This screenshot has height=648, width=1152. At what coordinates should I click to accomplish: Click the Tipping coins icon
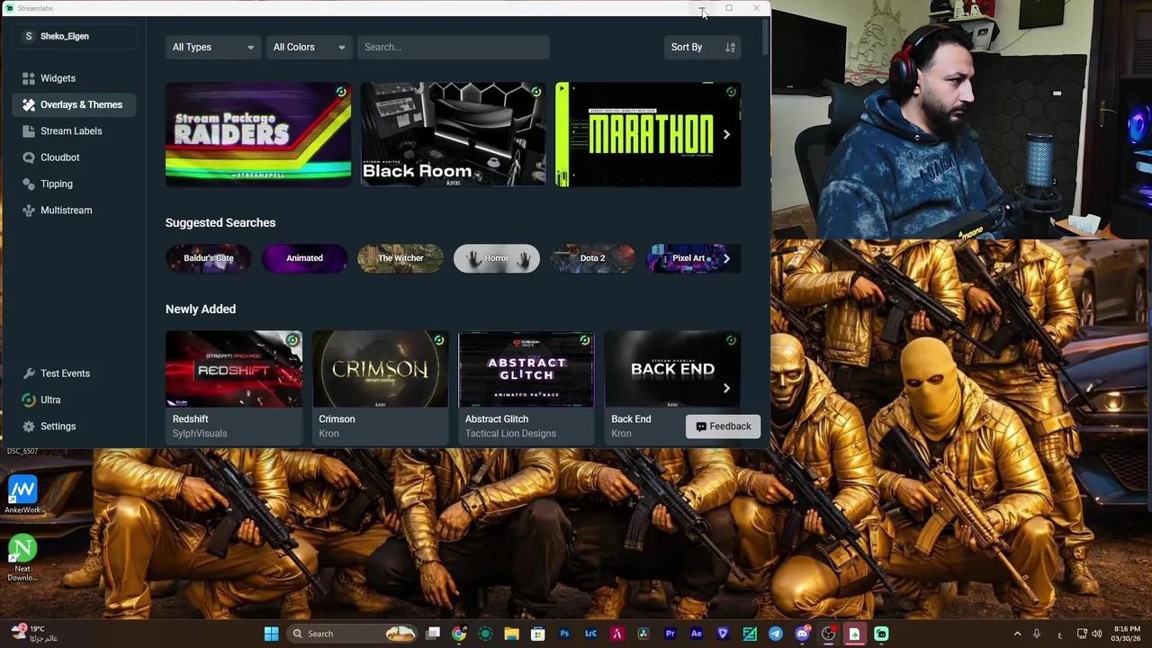coord(29,184)
